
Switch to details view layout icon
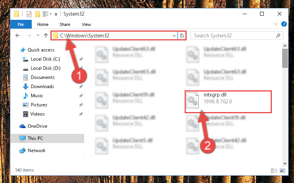[274, 170]
